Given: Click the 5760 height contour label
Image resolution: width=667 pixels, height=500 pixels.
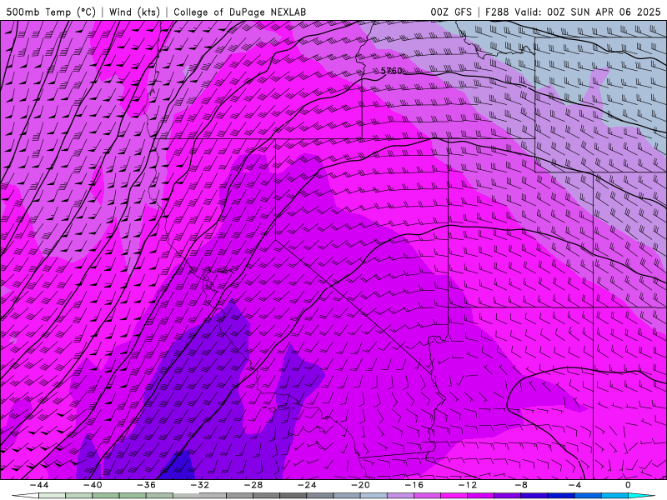Looking at the screenshot, I should pos(391,71).
